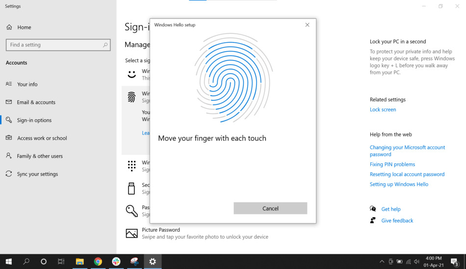The width and height of the screenshot is (466, 269).
Task: Open Cortana circle on taskbar
Action: click(44, 262)
